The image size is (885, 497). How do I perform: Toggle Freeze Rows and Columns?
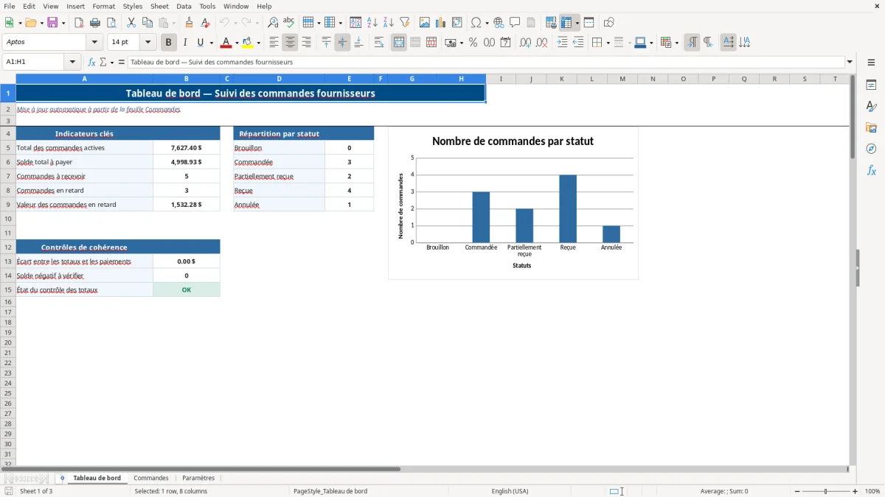567,23
